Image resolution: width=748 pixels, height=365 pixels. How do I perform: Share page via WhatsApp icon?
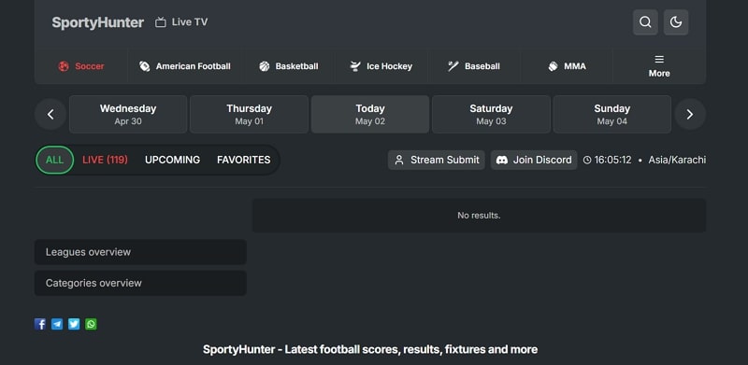pyautogui.click(x=91, y=324)
